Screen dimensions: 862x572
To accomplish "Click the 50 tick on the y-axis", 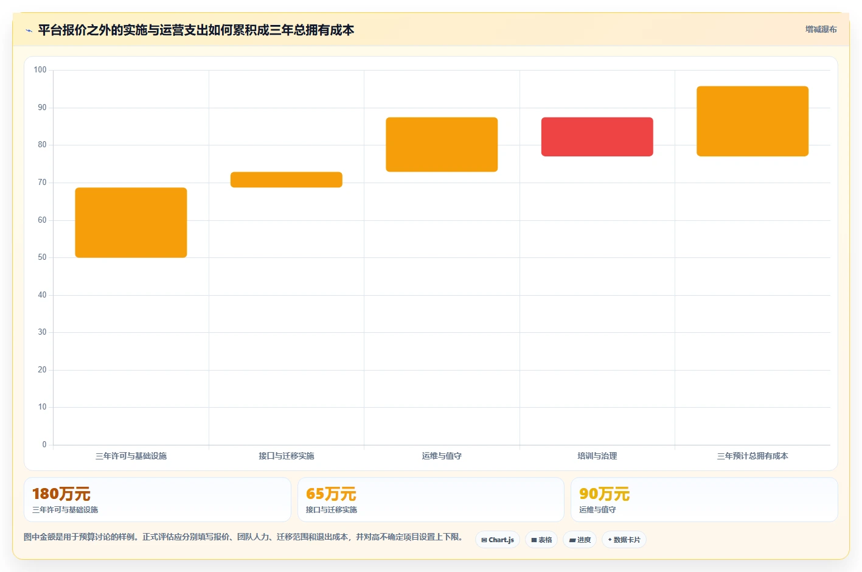I will 42,257.
